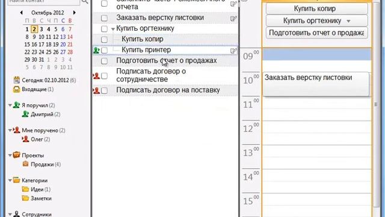Open the Today 02.10.2012 calendar icon
385x217 pixels.
point(16,80)
